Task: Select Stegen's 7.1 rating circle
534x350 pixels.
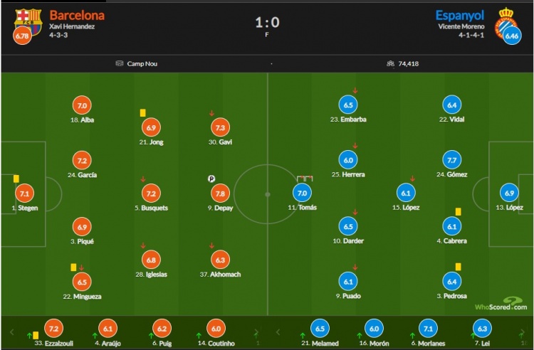Action: click(x=24, y=193)
